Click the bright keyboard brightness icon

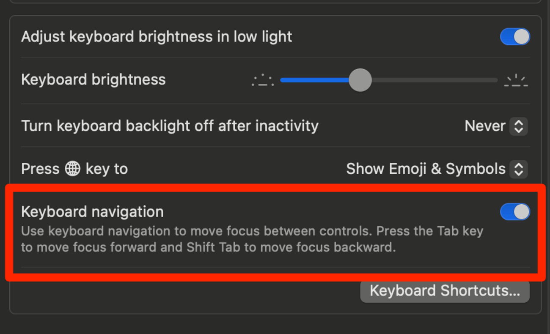click(x=516, y=80)
